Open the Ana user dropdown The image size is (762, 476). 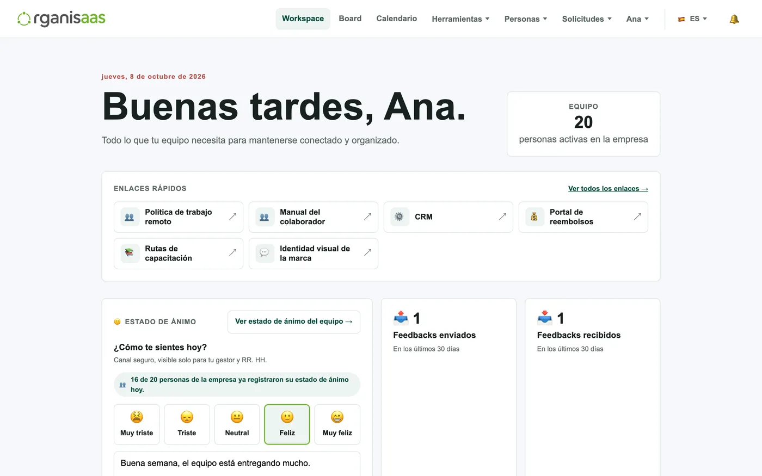tap(637, 19)
